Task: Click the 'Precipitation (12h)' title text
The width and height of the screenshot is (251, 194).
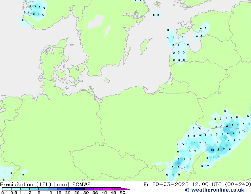Action: point(26,184)
